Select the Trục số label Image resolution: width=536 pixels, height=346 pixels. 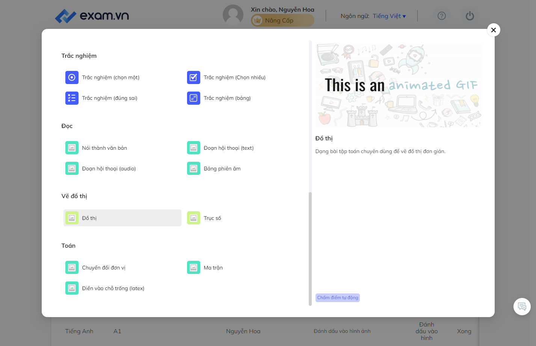[x=212, y=218]
